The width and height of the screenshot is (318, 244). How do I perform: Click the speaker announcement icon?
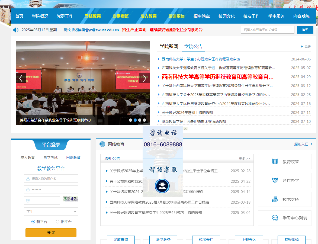pyautogui.click(x=16, y=30)
